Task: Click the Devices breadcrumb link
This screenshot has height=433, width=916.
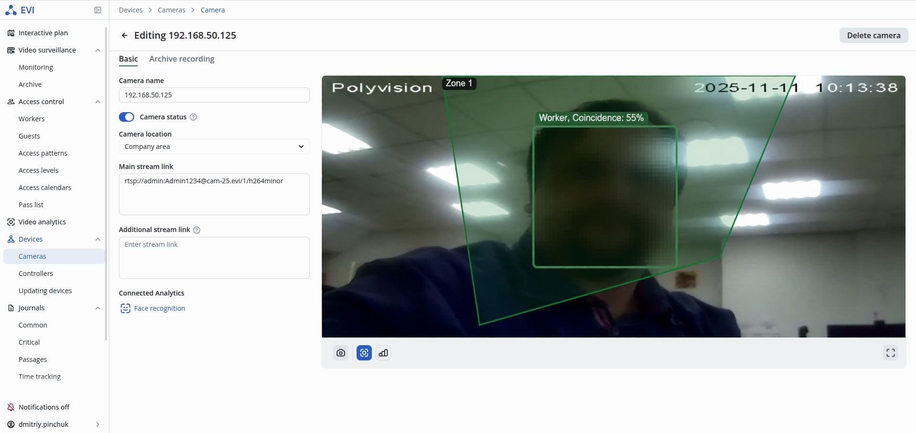Action: tap(131, 10)
